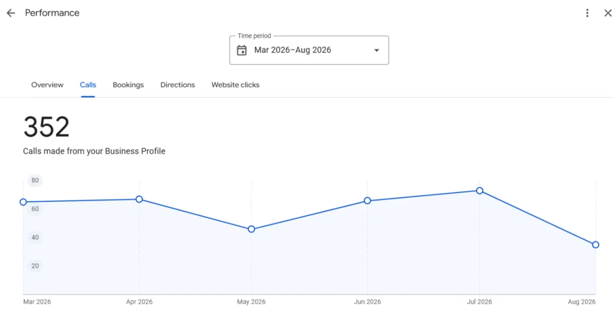This screenshot has width=613, height=329.
Task: Select the Calls tab
Action: [x=88, y=85]
